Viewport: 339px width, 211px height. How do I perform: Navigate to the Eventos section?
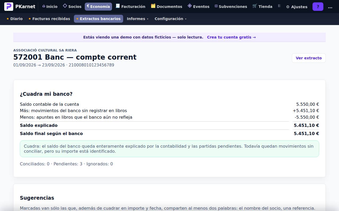(198, 7)
